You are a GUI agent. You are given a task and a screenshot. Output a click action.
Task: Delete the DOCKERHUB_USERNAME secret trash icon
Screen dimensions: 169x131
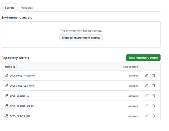[x=154, y=86]
